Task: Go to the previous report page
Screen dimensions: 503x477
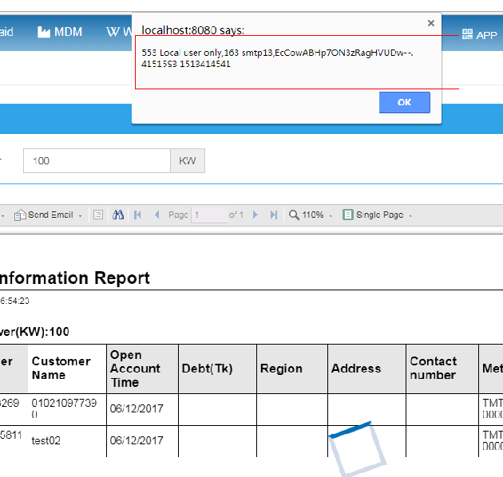Action: click(x=156, y=215)
